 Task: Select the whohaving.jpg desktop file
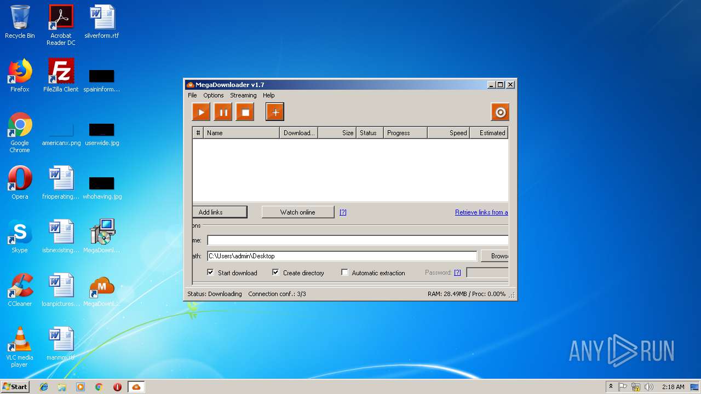click(x=102, y=188)
